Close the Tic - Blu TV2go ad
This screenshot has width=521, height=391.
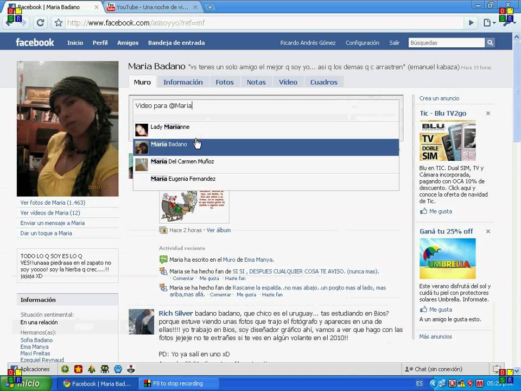pyautogui.click(x=488, y=113)
